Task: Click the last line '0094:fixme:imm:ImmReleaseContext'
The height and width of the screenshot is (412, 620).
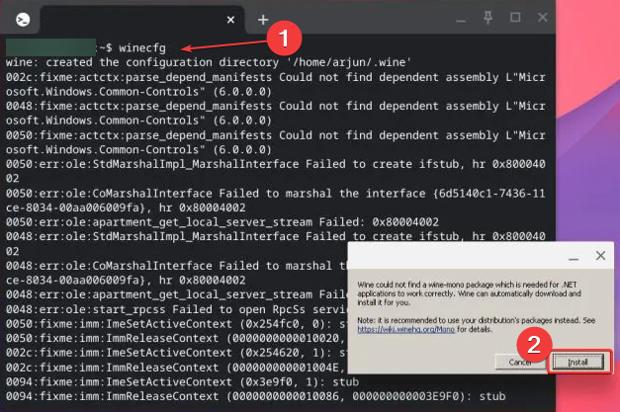Action: point(255,396)
